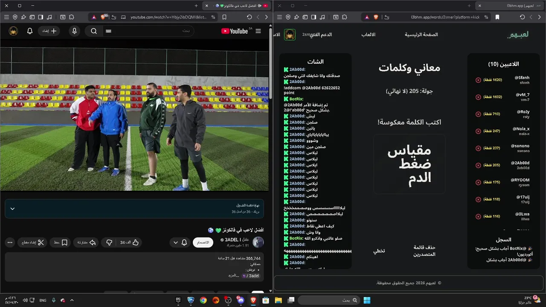The width and height of the screenshot is (546, 307).
Task: Open the 3adel Twitch link in description
Action: [x=251, y=276]
